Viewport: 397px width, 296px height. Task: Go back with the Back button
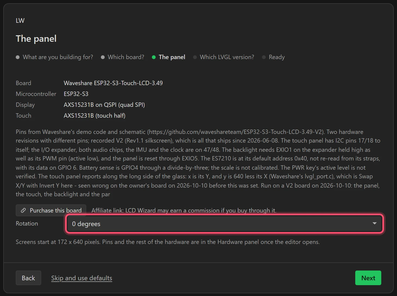[28, 278]
